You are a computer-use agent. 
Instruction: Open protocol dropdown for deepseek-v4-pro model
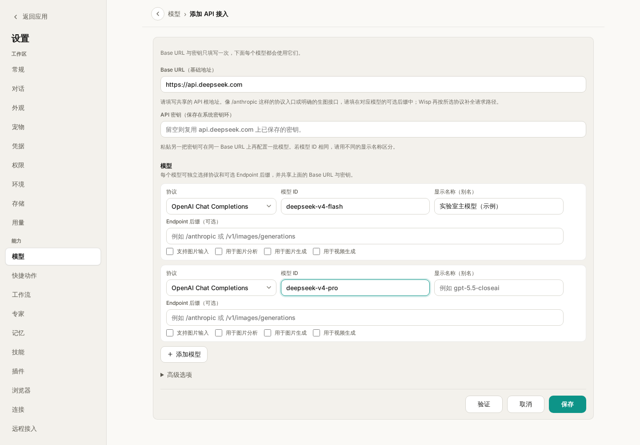pos(221,288)
